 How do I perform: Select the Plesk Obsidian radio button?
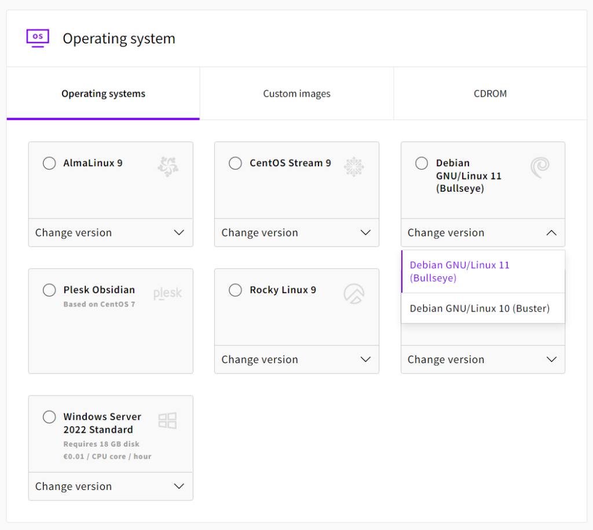pyautogui.click(x=49, y=290)
